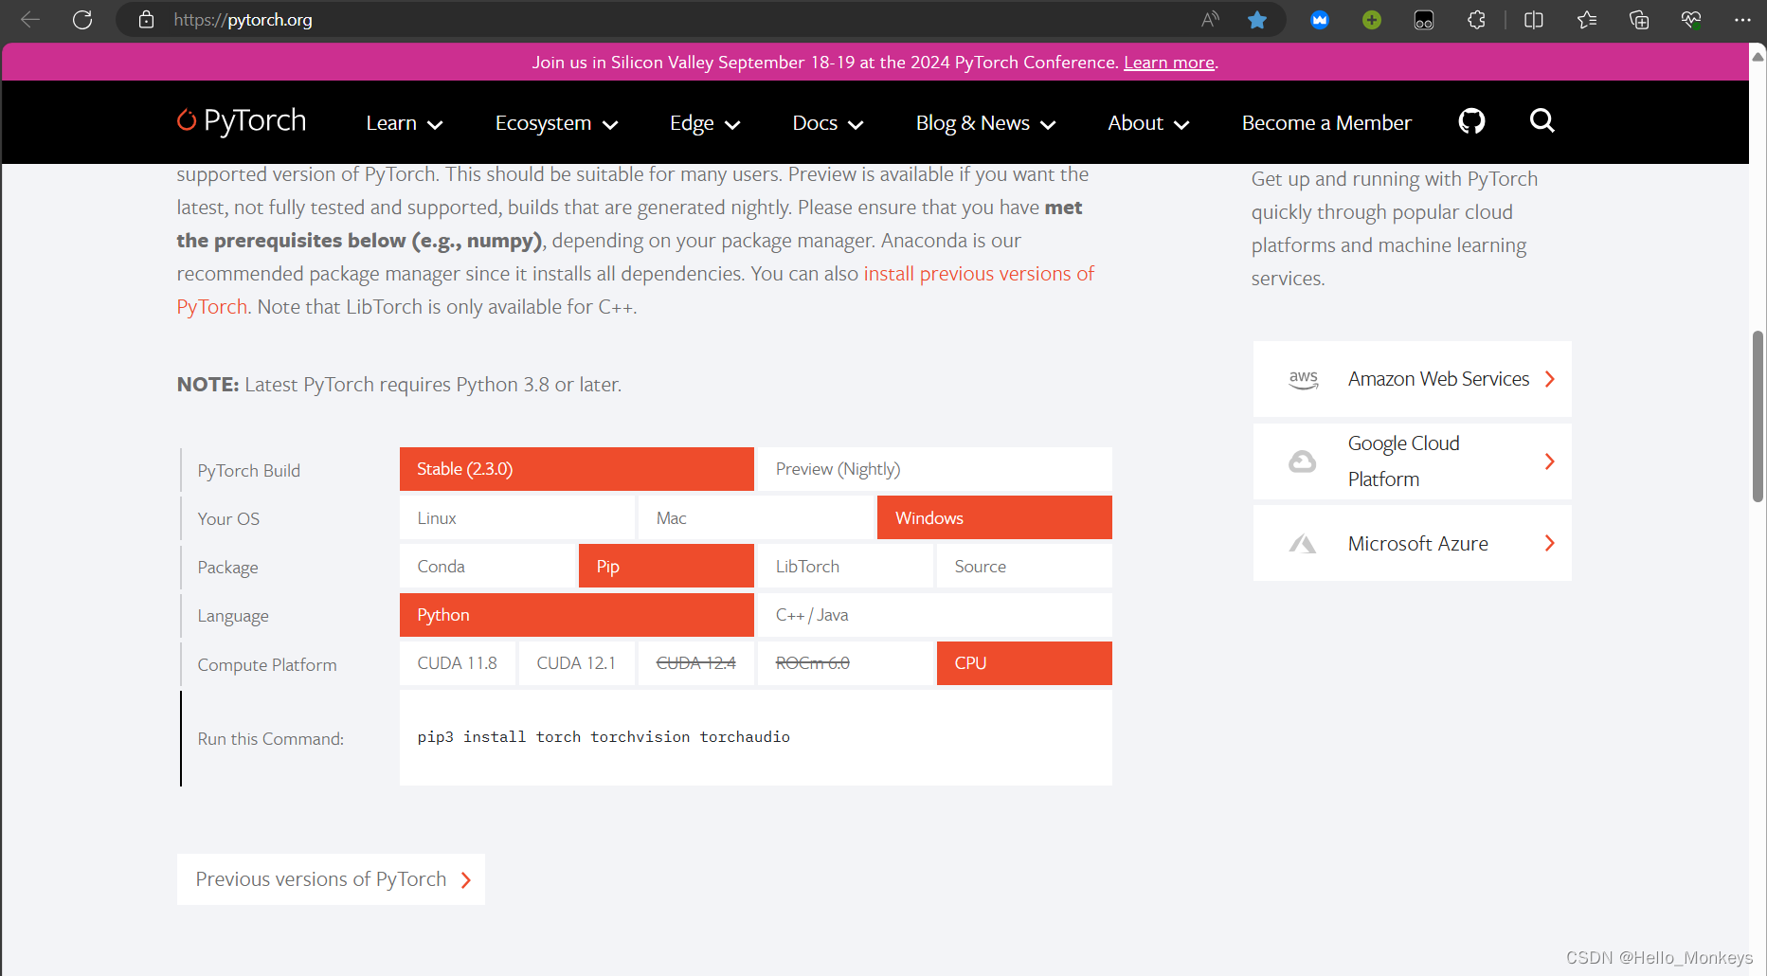This screenshot has height=976, width=1767.
Task: Expand Blog & News menu
Action: pyautogui.click(x=986, y=123)
